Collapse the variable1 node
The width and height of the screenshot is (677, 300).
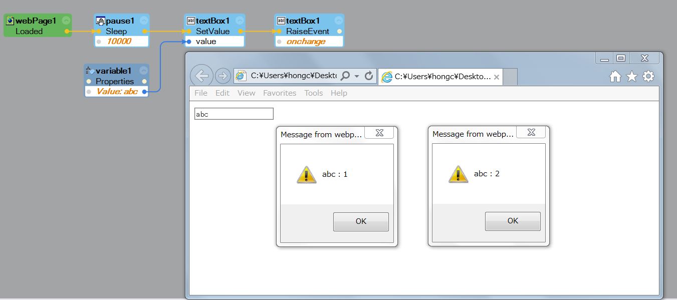(x=144, y=71)
